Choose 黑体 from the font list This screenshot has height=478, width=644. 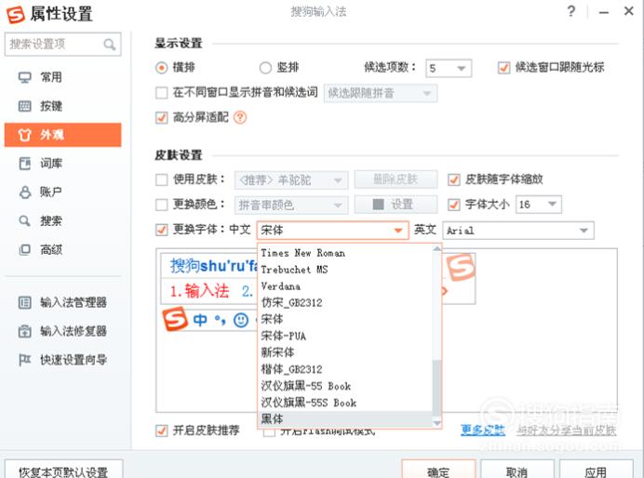[345, 418]
